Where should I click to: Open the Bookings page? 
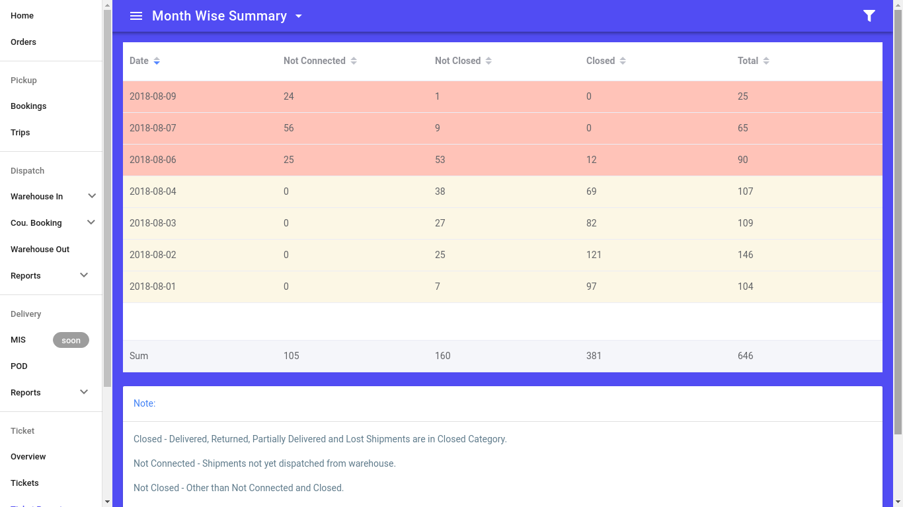pos(28,106)
